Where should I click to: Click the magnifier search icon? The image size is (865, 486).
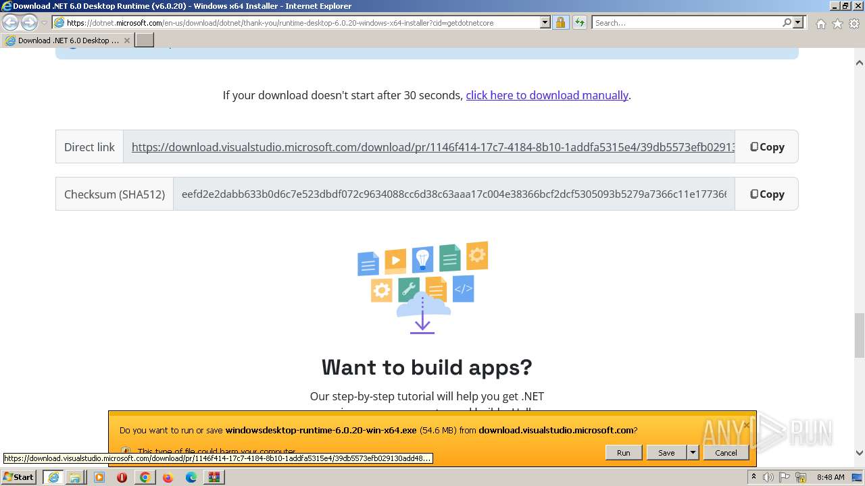[x=787, y=23]
